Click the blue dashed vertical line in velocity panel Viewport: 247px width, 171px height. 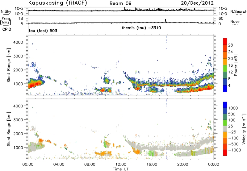point(166,129)
